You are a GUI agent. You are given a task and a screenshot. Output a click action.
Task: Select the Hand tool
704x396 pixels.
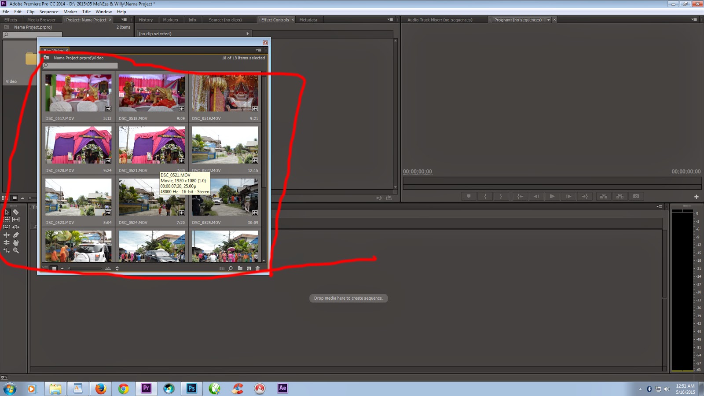click(x=16, y=242)
